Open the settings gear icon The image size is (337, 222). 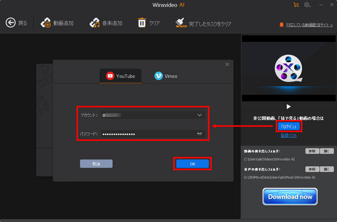(307, 5)
